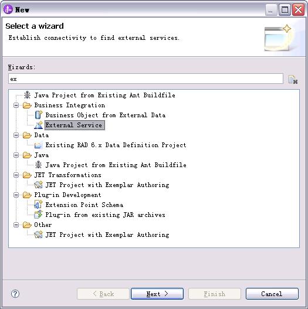The height and width of the screenshot is (309, 308).
Task: Collapse the JET Transformations folder
Action: [x=16, y=175]
